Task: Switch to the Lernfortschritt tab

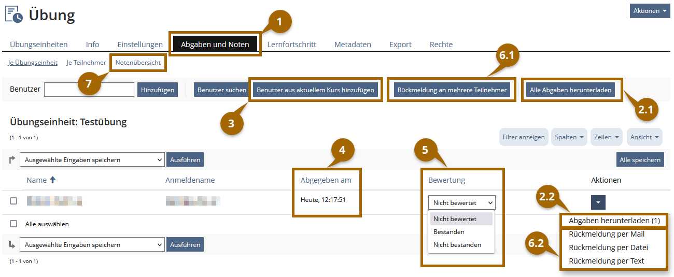Action: 291,45
